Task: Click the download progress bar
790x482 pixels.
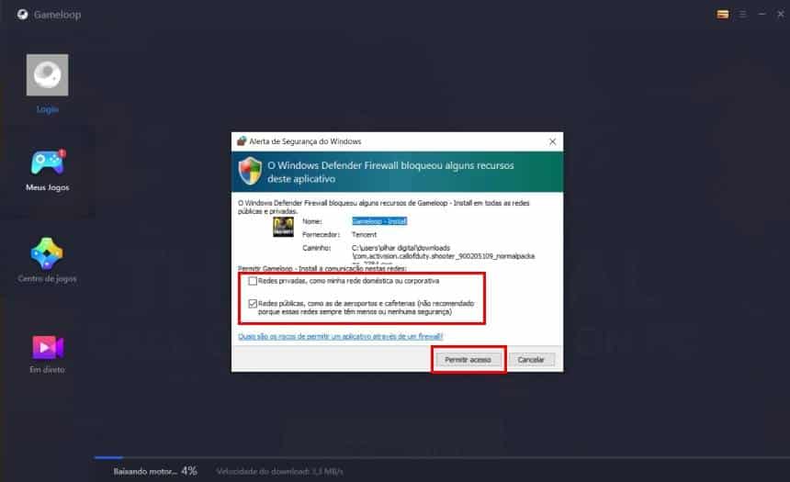Action: (442, 457)
